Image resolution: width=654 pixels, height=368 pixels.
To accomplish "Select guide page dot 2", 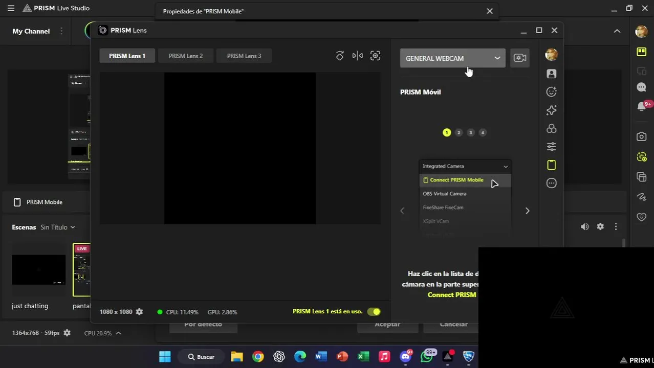I will 459,132.
